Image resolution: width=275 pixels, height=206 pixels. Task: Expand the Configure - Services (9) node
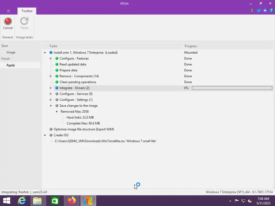(x=51, y=94)
